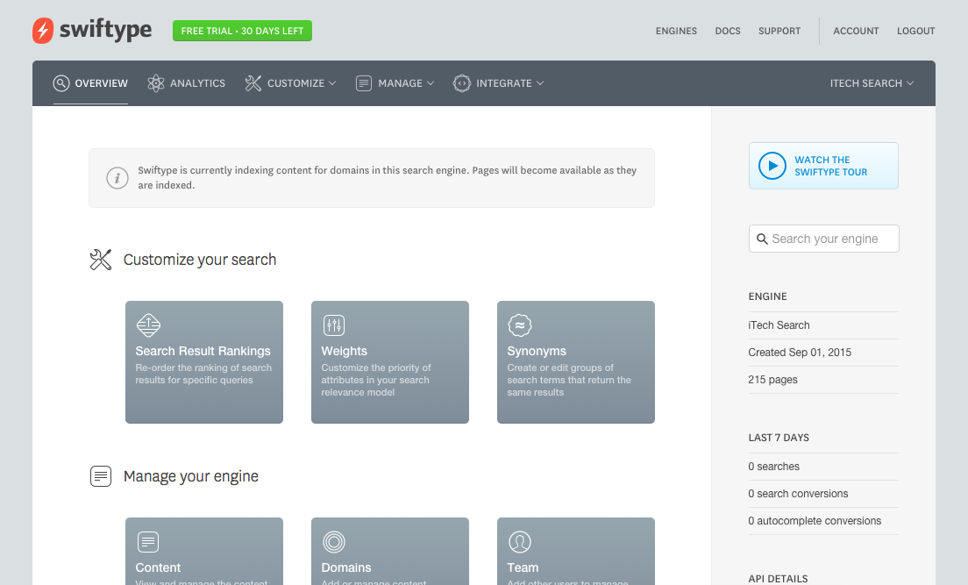Expand the Manage dropdown chevron
The height and width of the screenshot is (585, 968).
coord(431,83)
